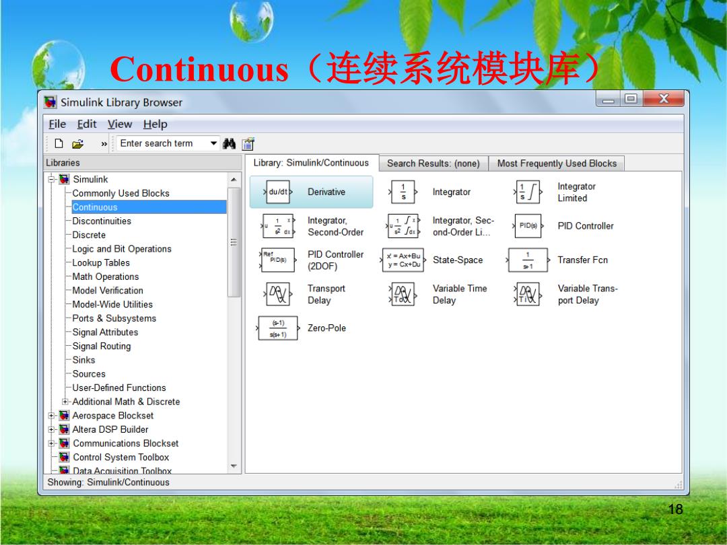The height and width of the screenshot is (545, 727).
Task: Switch to Most Frequently Used Blocks tab
Action: 557,163
